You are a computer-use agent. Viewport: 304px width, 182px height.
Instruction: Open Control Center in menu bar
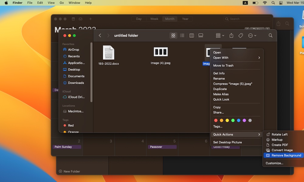point(281,3)
